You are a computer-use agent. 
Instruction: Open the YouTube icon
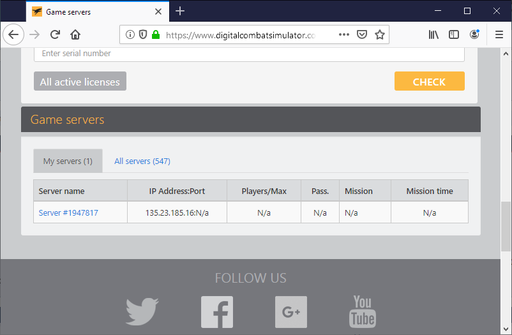363,311
